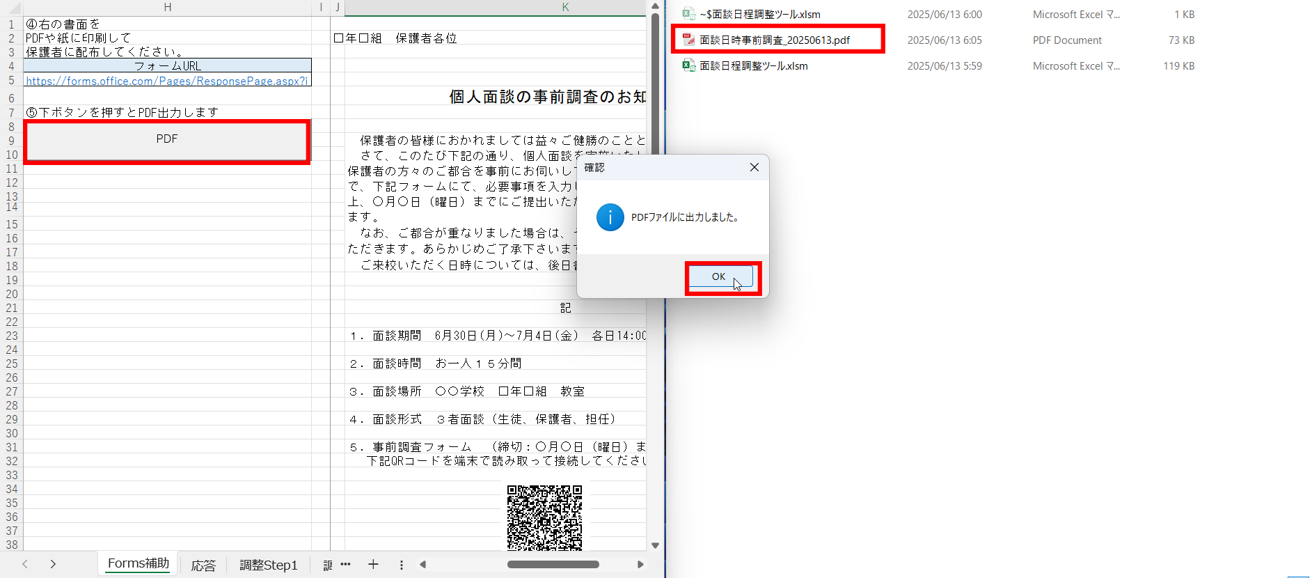Click the horizontal scrollbar left arrow
1312x578 pixels.
coord(422,564)
